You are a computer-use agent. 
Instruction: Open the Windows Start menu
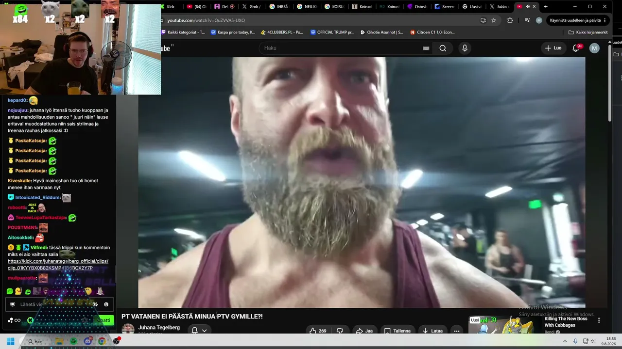click(10, 341)
